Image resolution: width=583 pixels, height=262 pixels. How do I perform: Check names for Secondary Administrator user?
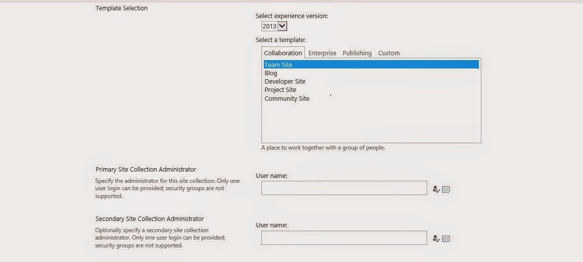pyautogui.click(x=436, y=239)
